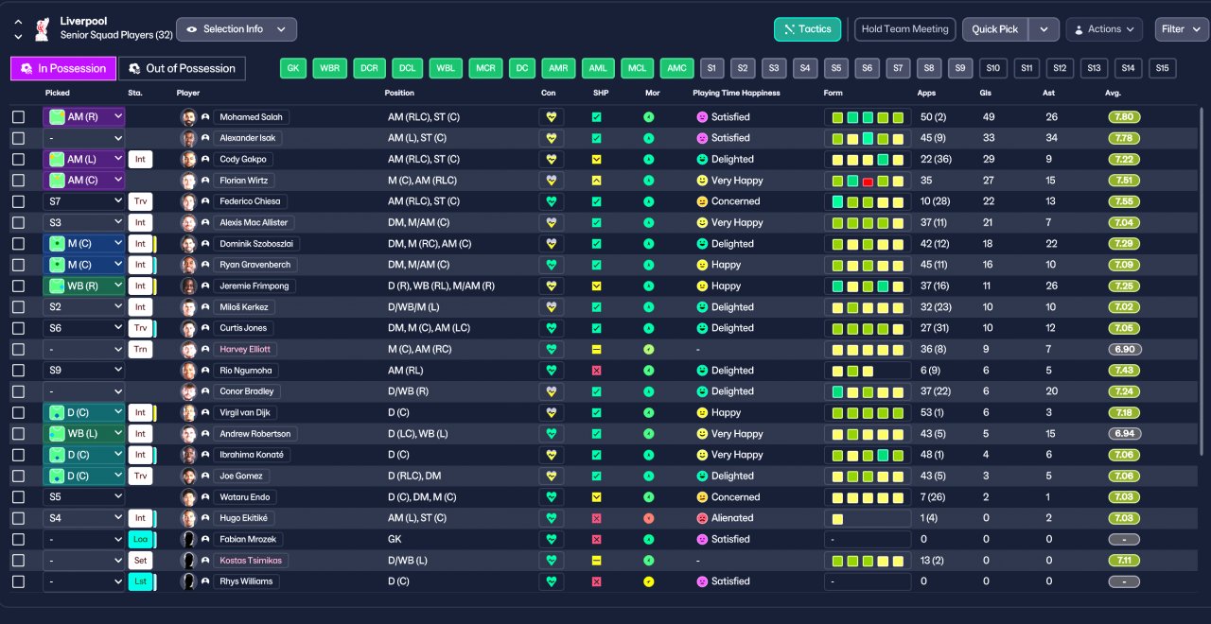Click sharpness icon for Harvey Elliott

coord(596,350)
